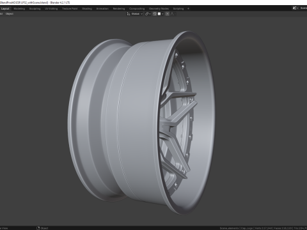This screenshot has height=230, width=307.
Task: Click the mouse icon in status bar
Action: 38,228
